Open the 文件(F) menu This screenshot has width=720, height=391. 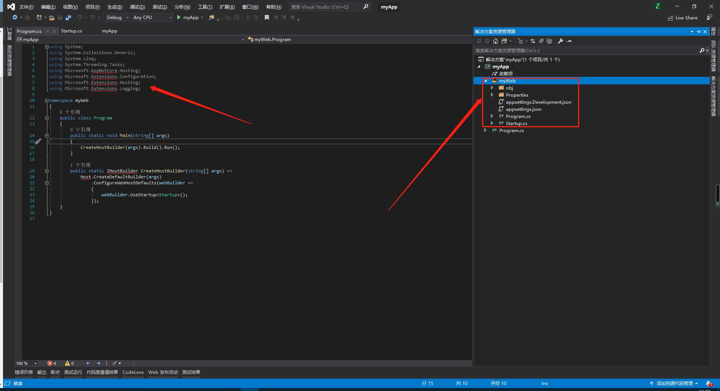pyautogui.click(x=26, y=7)
